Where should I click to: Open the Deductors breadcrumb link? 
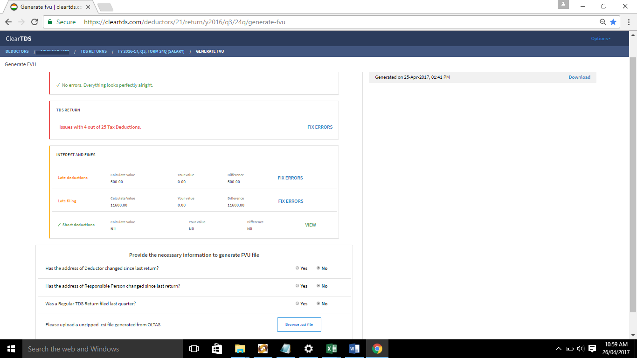click(x=17, y=51)
